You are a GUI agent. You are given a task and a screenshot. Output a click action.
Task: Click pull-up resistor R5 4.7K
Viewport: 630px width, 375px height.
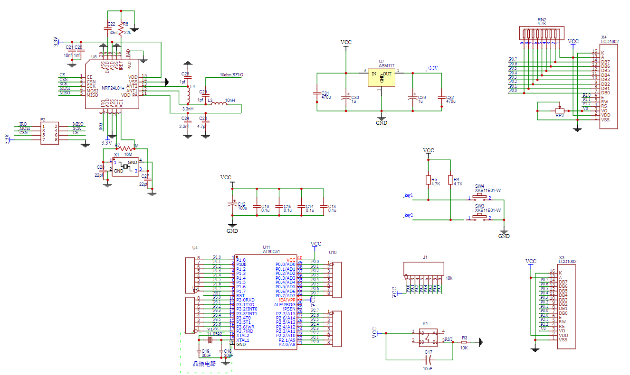click(x=428, y=180)
